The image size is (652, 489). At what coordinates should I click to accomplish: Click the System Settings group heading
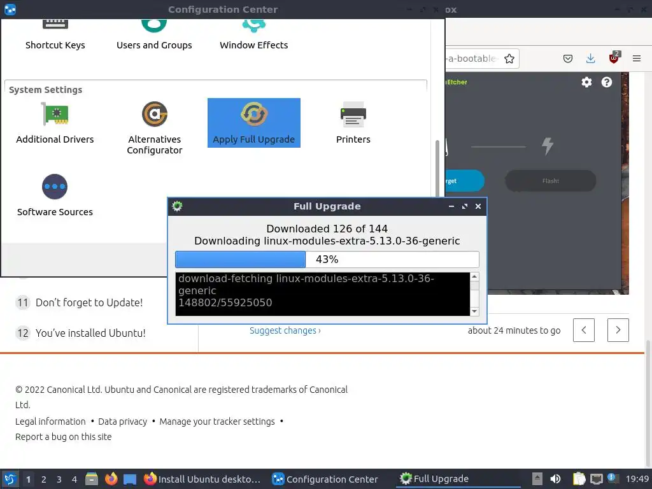pos(46,90)
